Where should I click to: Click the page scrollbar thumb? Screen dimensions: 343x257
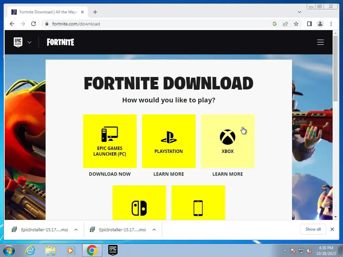tap(335, 68)
